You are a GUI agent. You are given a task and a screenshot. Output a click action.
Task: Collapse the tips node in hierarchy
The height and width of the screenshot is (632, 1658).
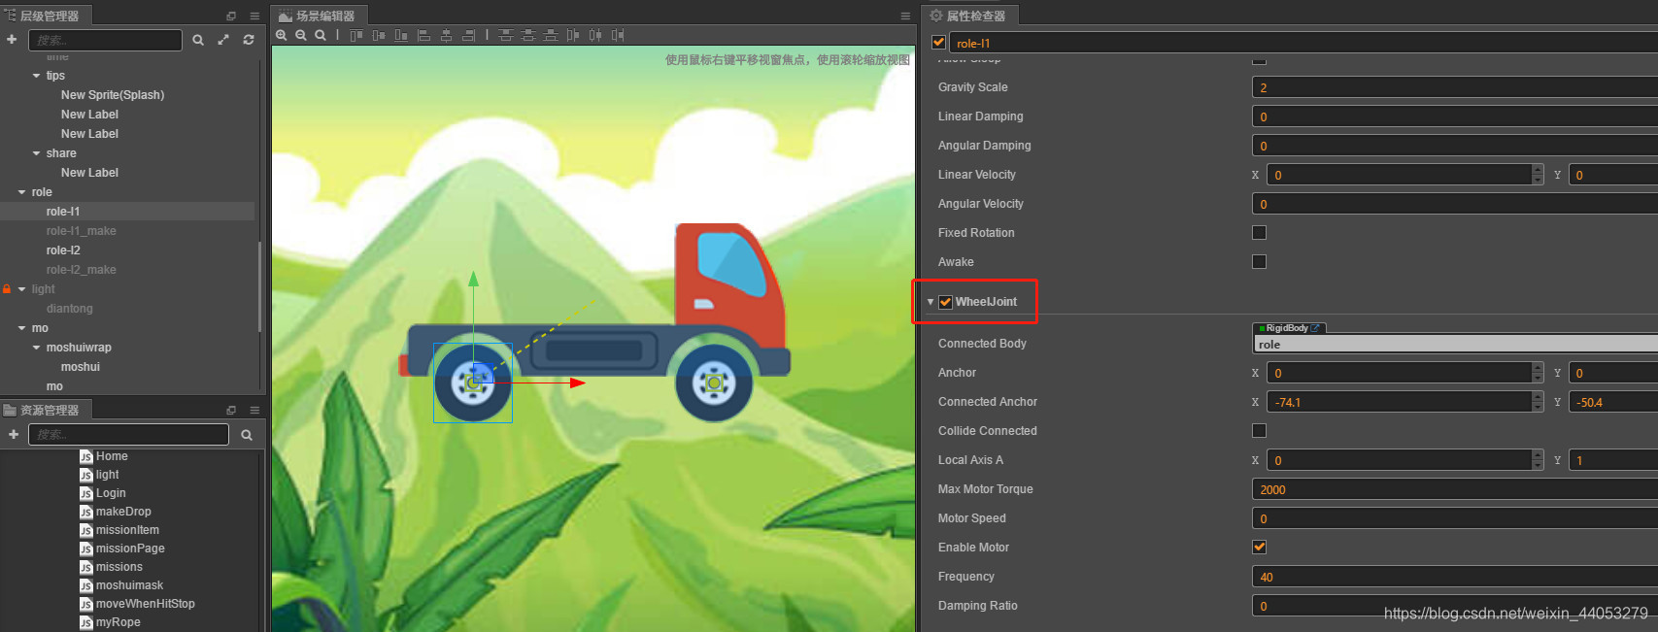point(37,76)
